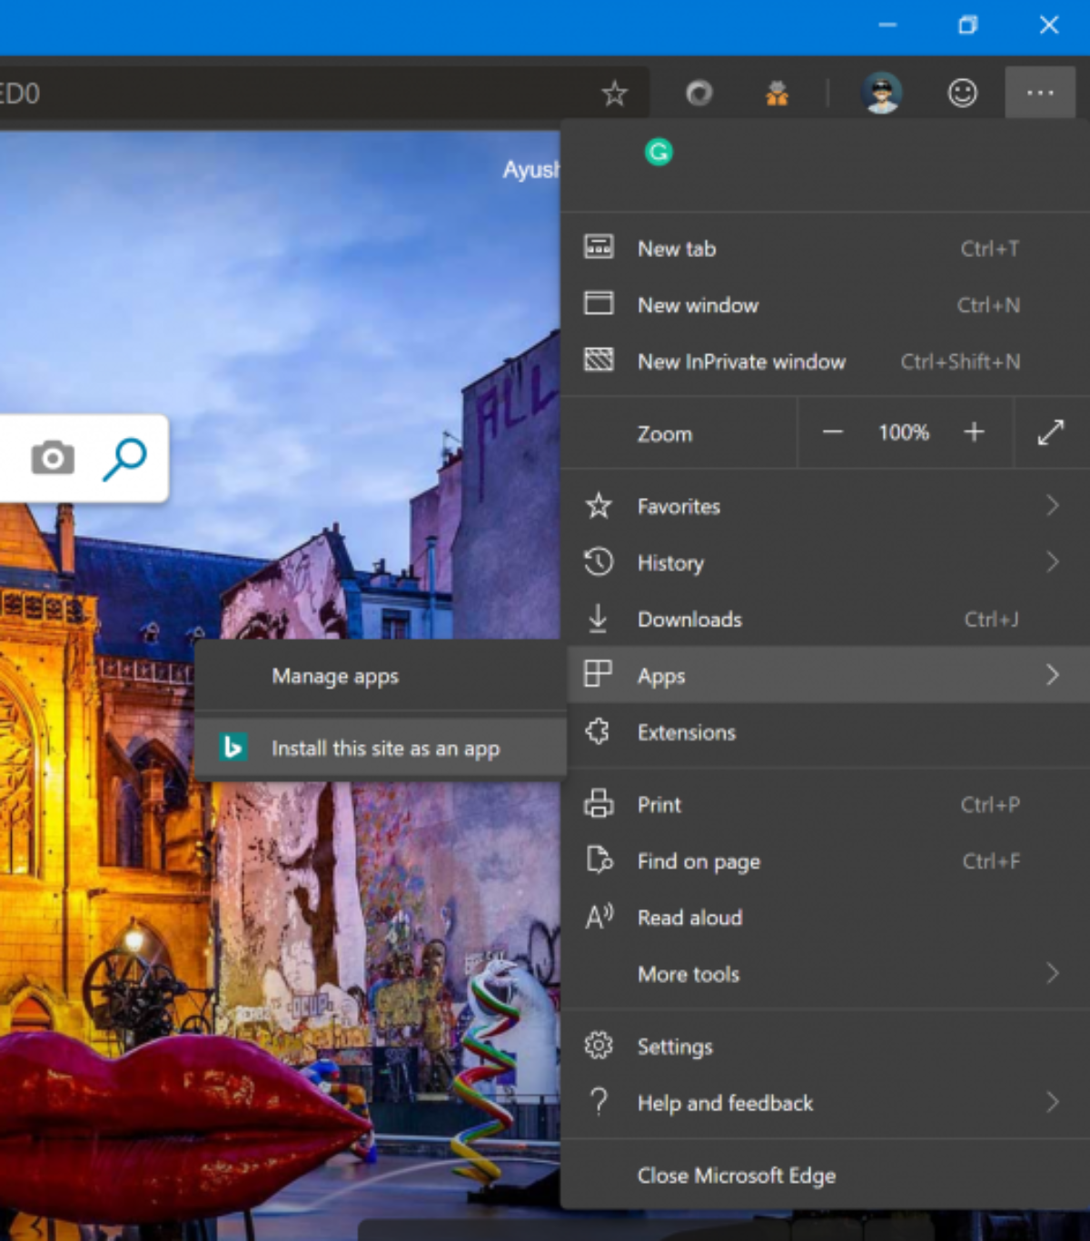The width and height of the screenshot is (1090, 1241).
Task: Click the Grammarly extension icon in menu
Action: pos(659,152)
